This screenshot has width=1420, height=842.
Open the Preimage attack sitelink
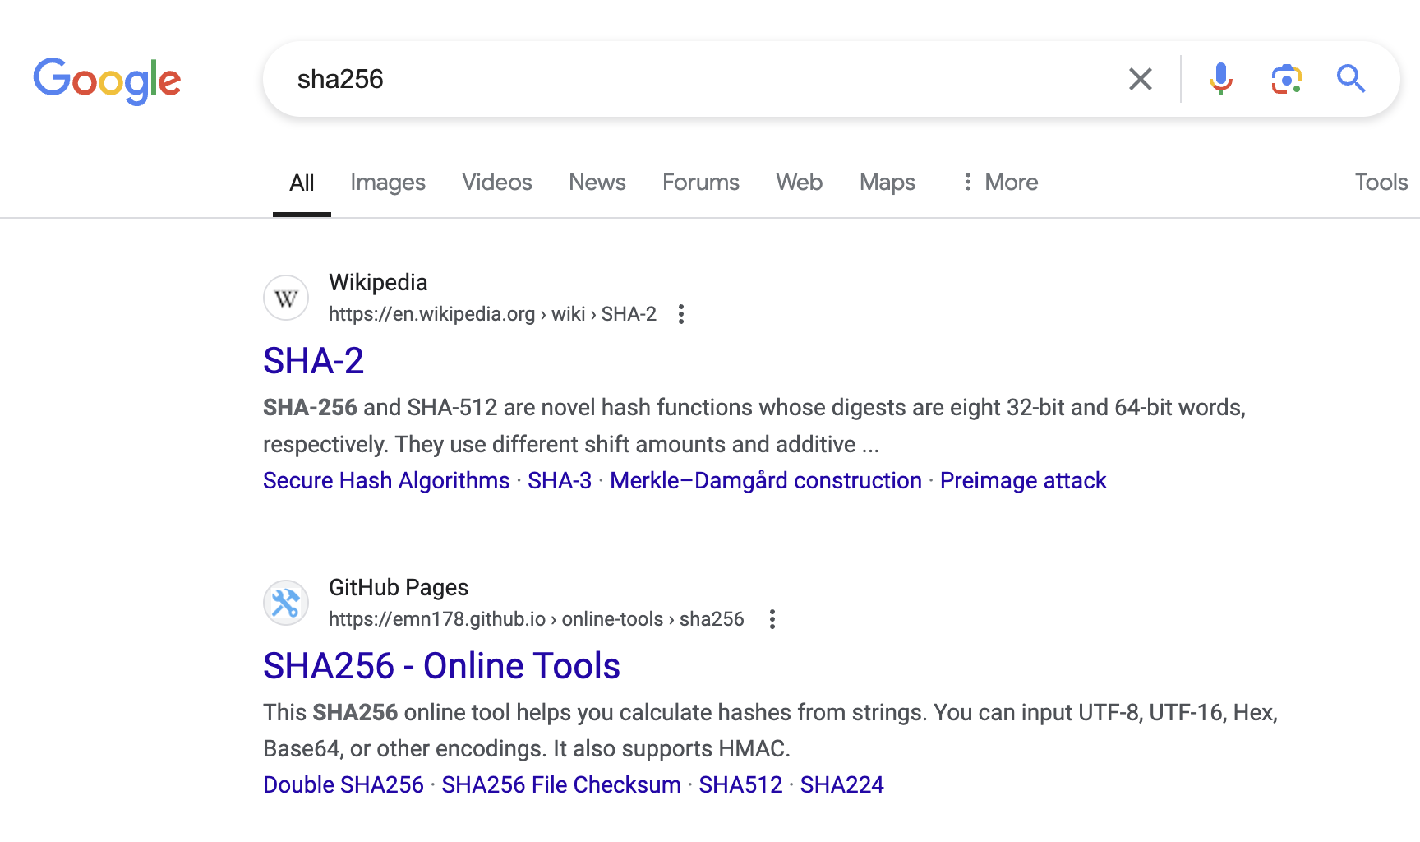(1023, 480)
